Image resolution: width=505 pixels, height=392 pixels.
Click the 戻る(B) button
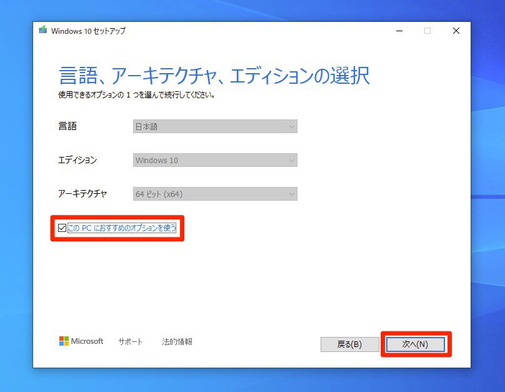pos(350,344)
